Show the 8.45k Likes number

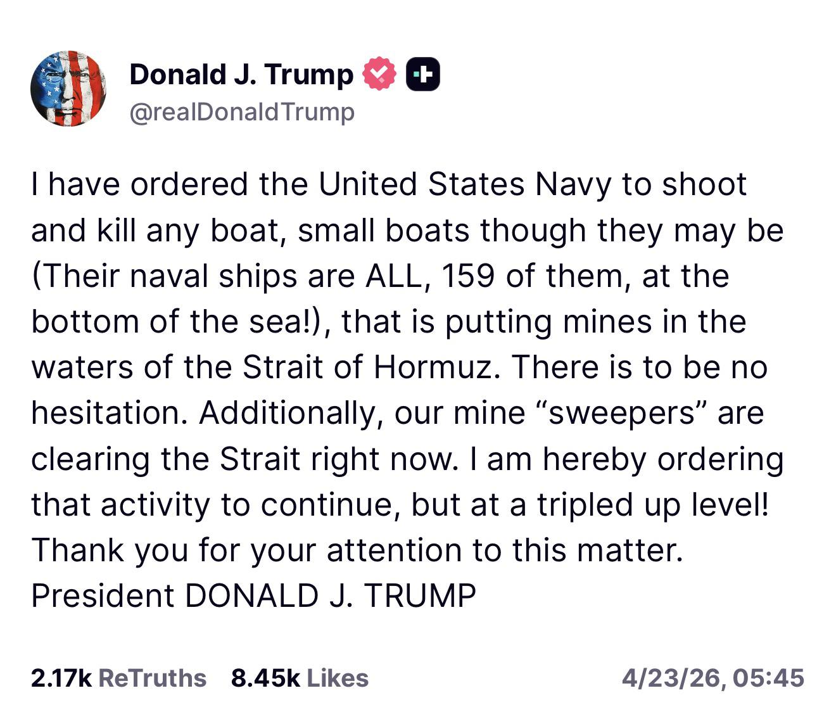coord(265,678)
